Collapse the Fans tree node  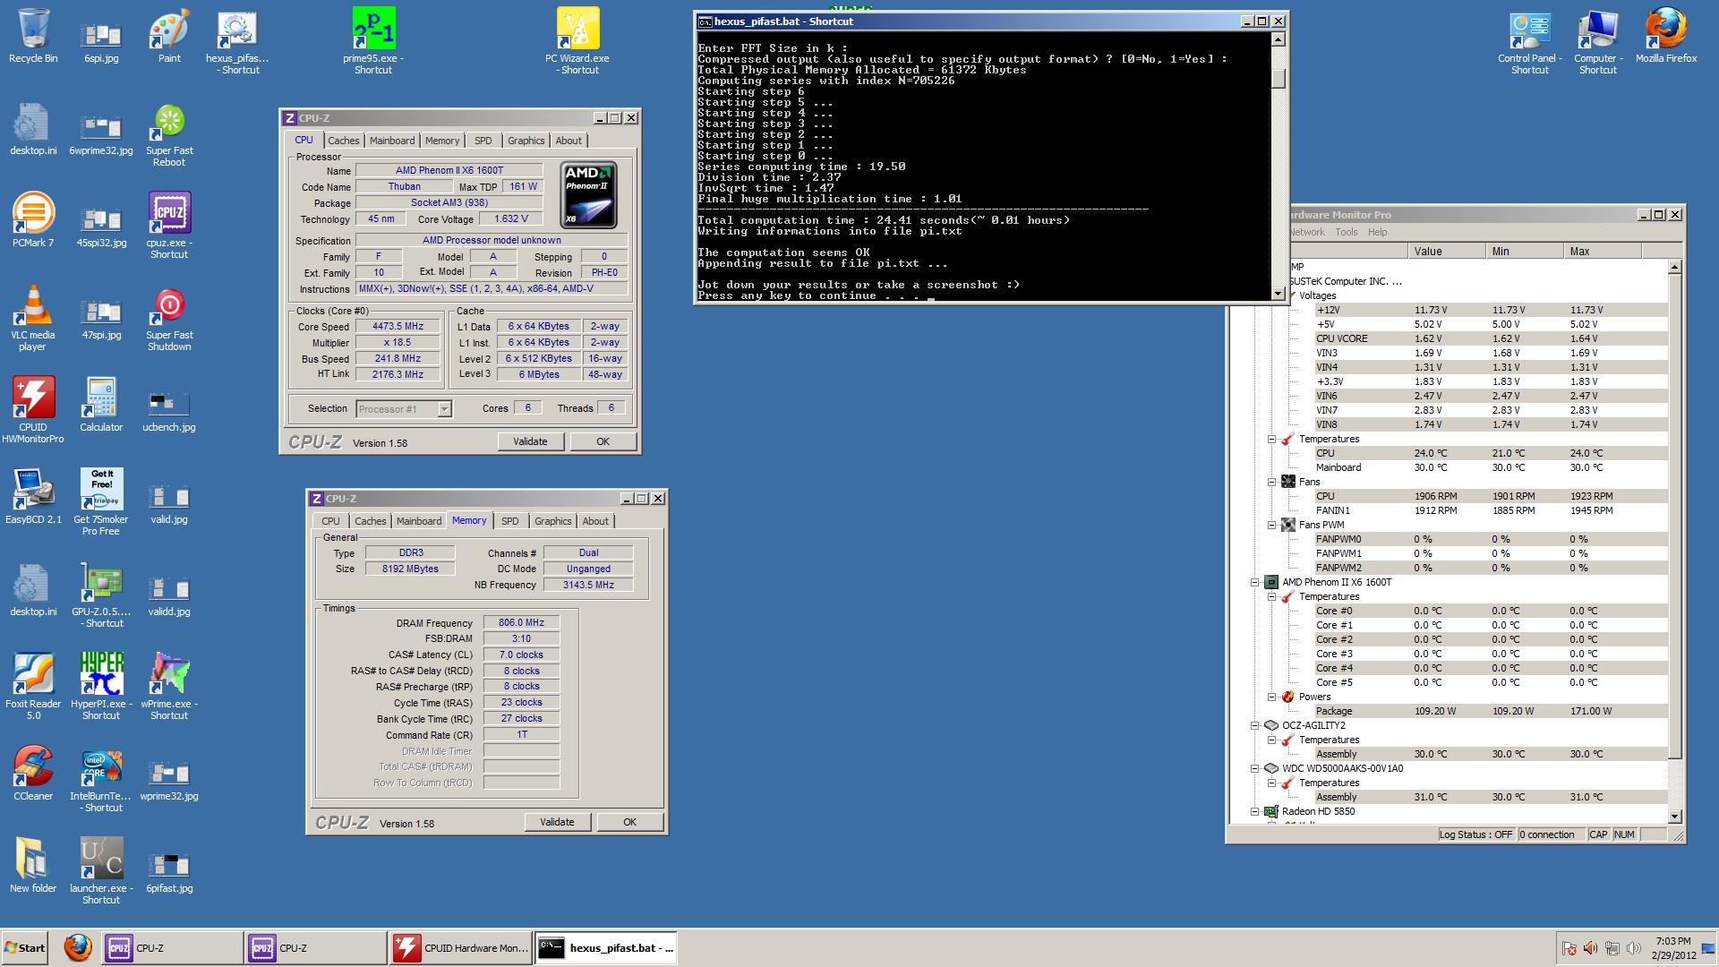coord(1272,482)
